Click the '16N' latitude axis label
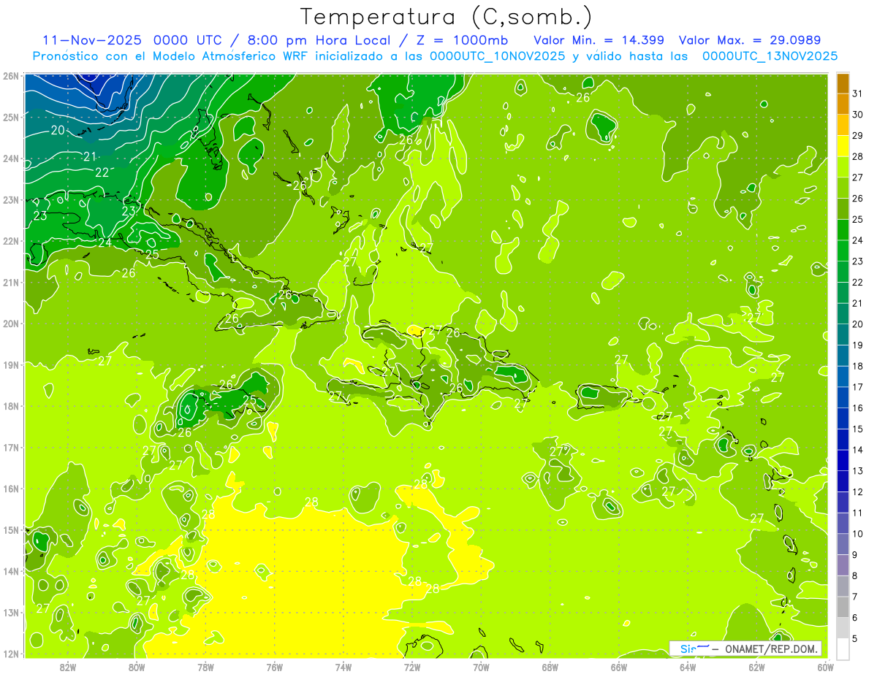The width and height of the screenshot is (877, 677). [11, 489]
